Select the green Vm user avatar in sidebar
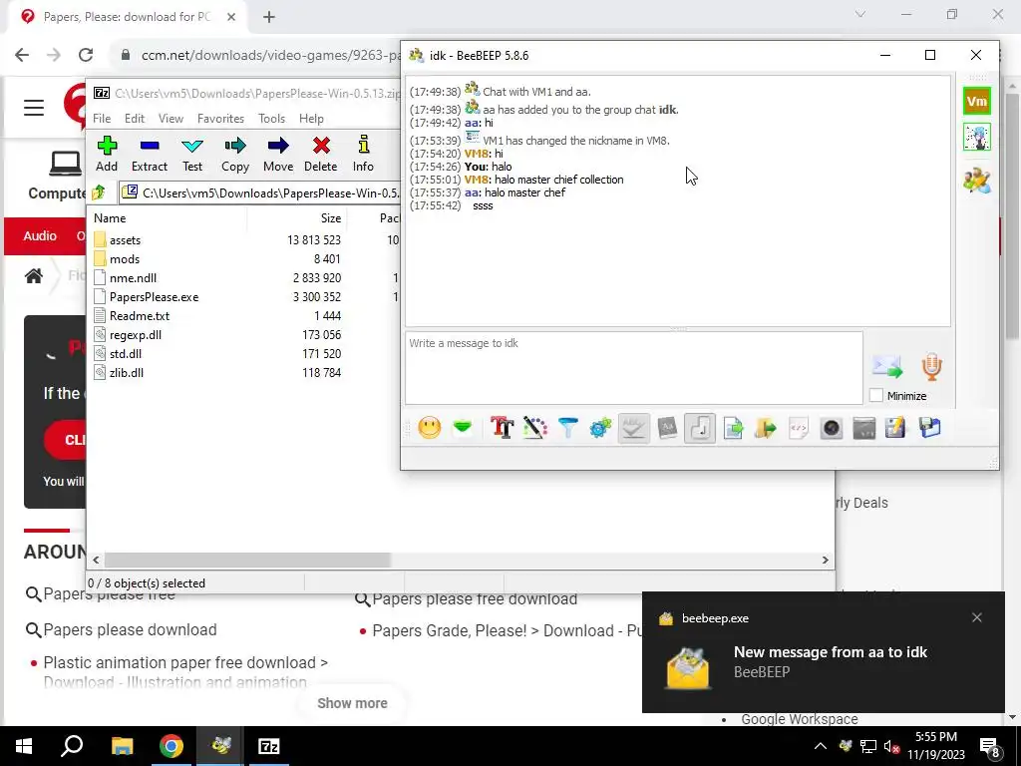This screenshot has width=1021, height=766. point(977,101)
